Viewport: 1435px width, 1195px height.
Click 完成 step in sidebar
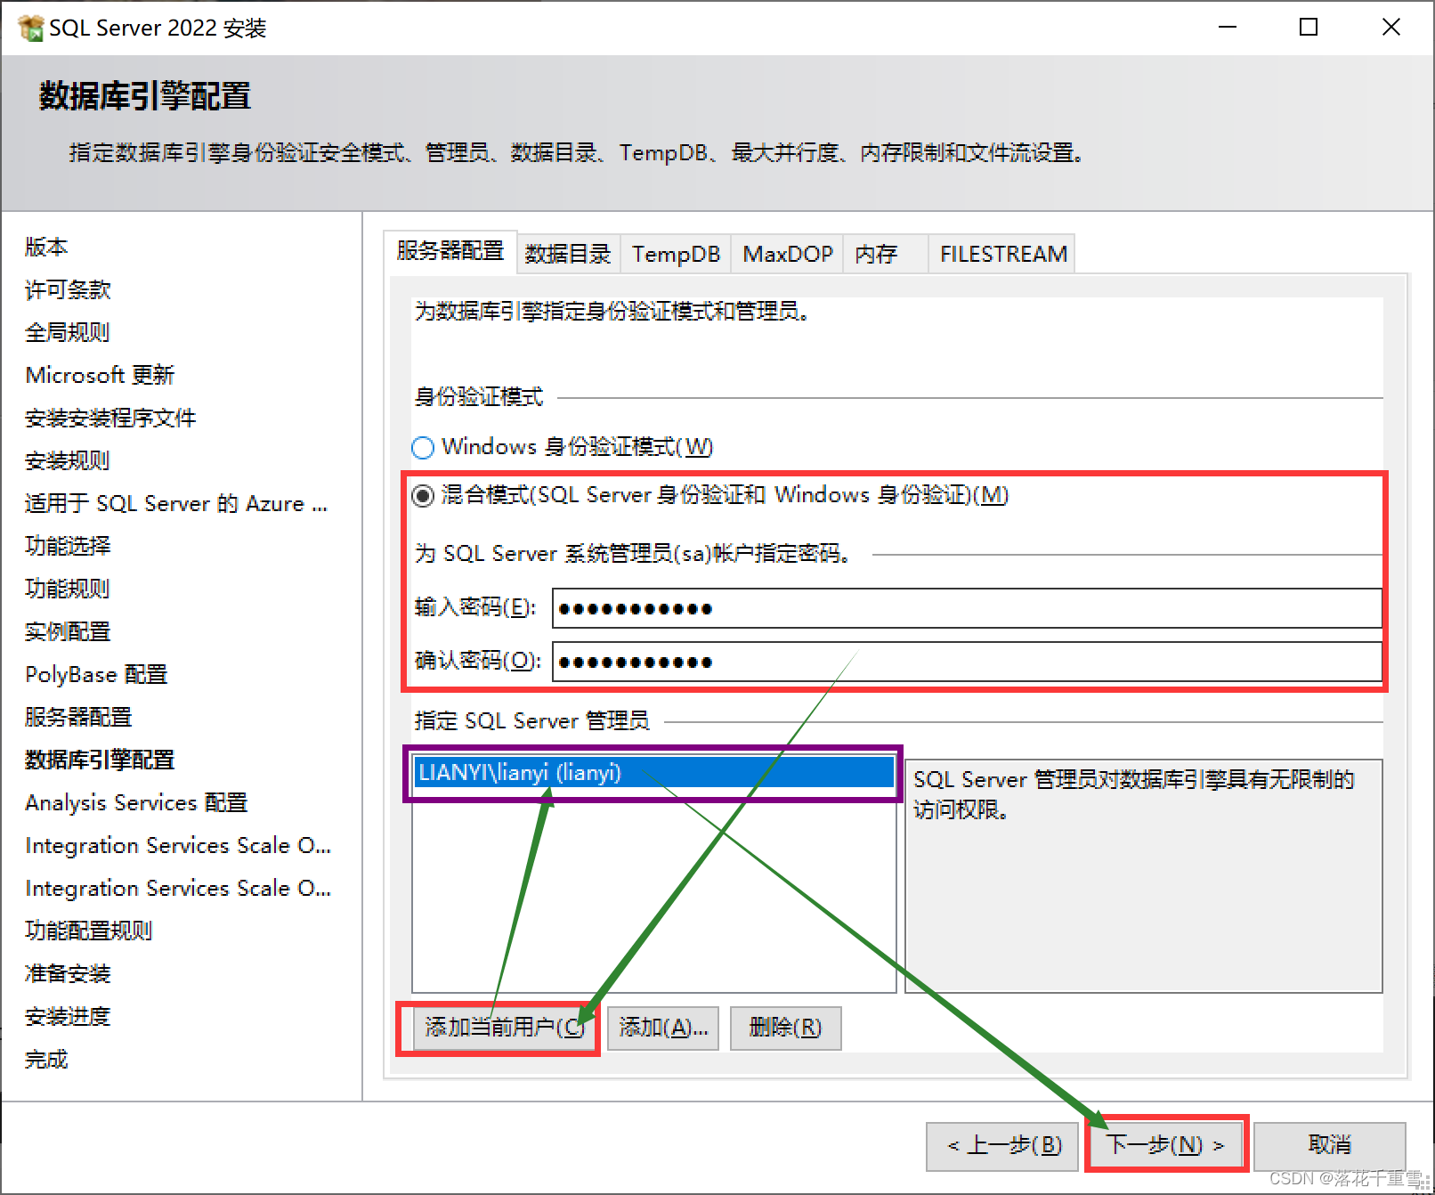pyautogui.click(x=46, y=1059)
